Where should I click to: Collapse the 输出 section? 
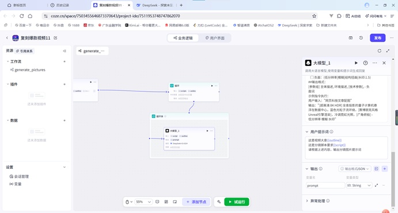coord(307,169)
